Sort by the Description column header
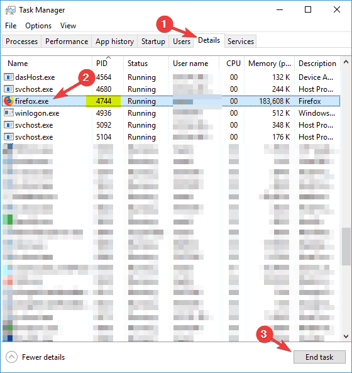This screenshot has height=373, width=352. pos(317,64)
